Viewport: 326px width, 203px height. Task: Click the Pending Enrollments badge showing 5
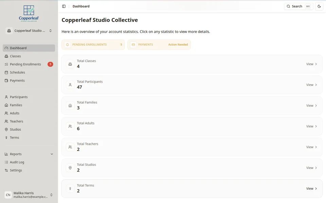click(50, 64)
